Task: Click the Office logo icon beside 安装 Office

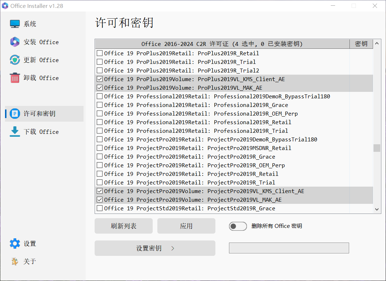Action: coord(15,42)
